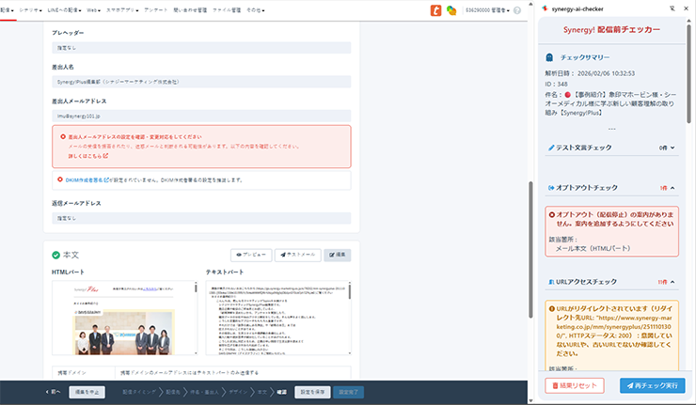The width and height of the screenshot is (696, 405).
Task: Click the exit icon of オプトアウトチェック
Action: pos(551,188)
